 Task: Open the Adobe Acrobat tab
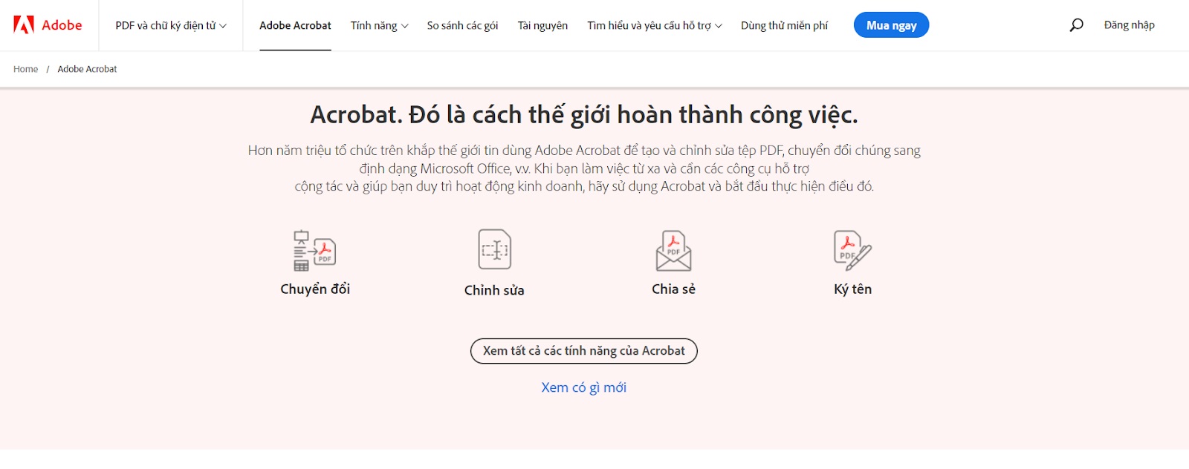(x=295, y=25)
